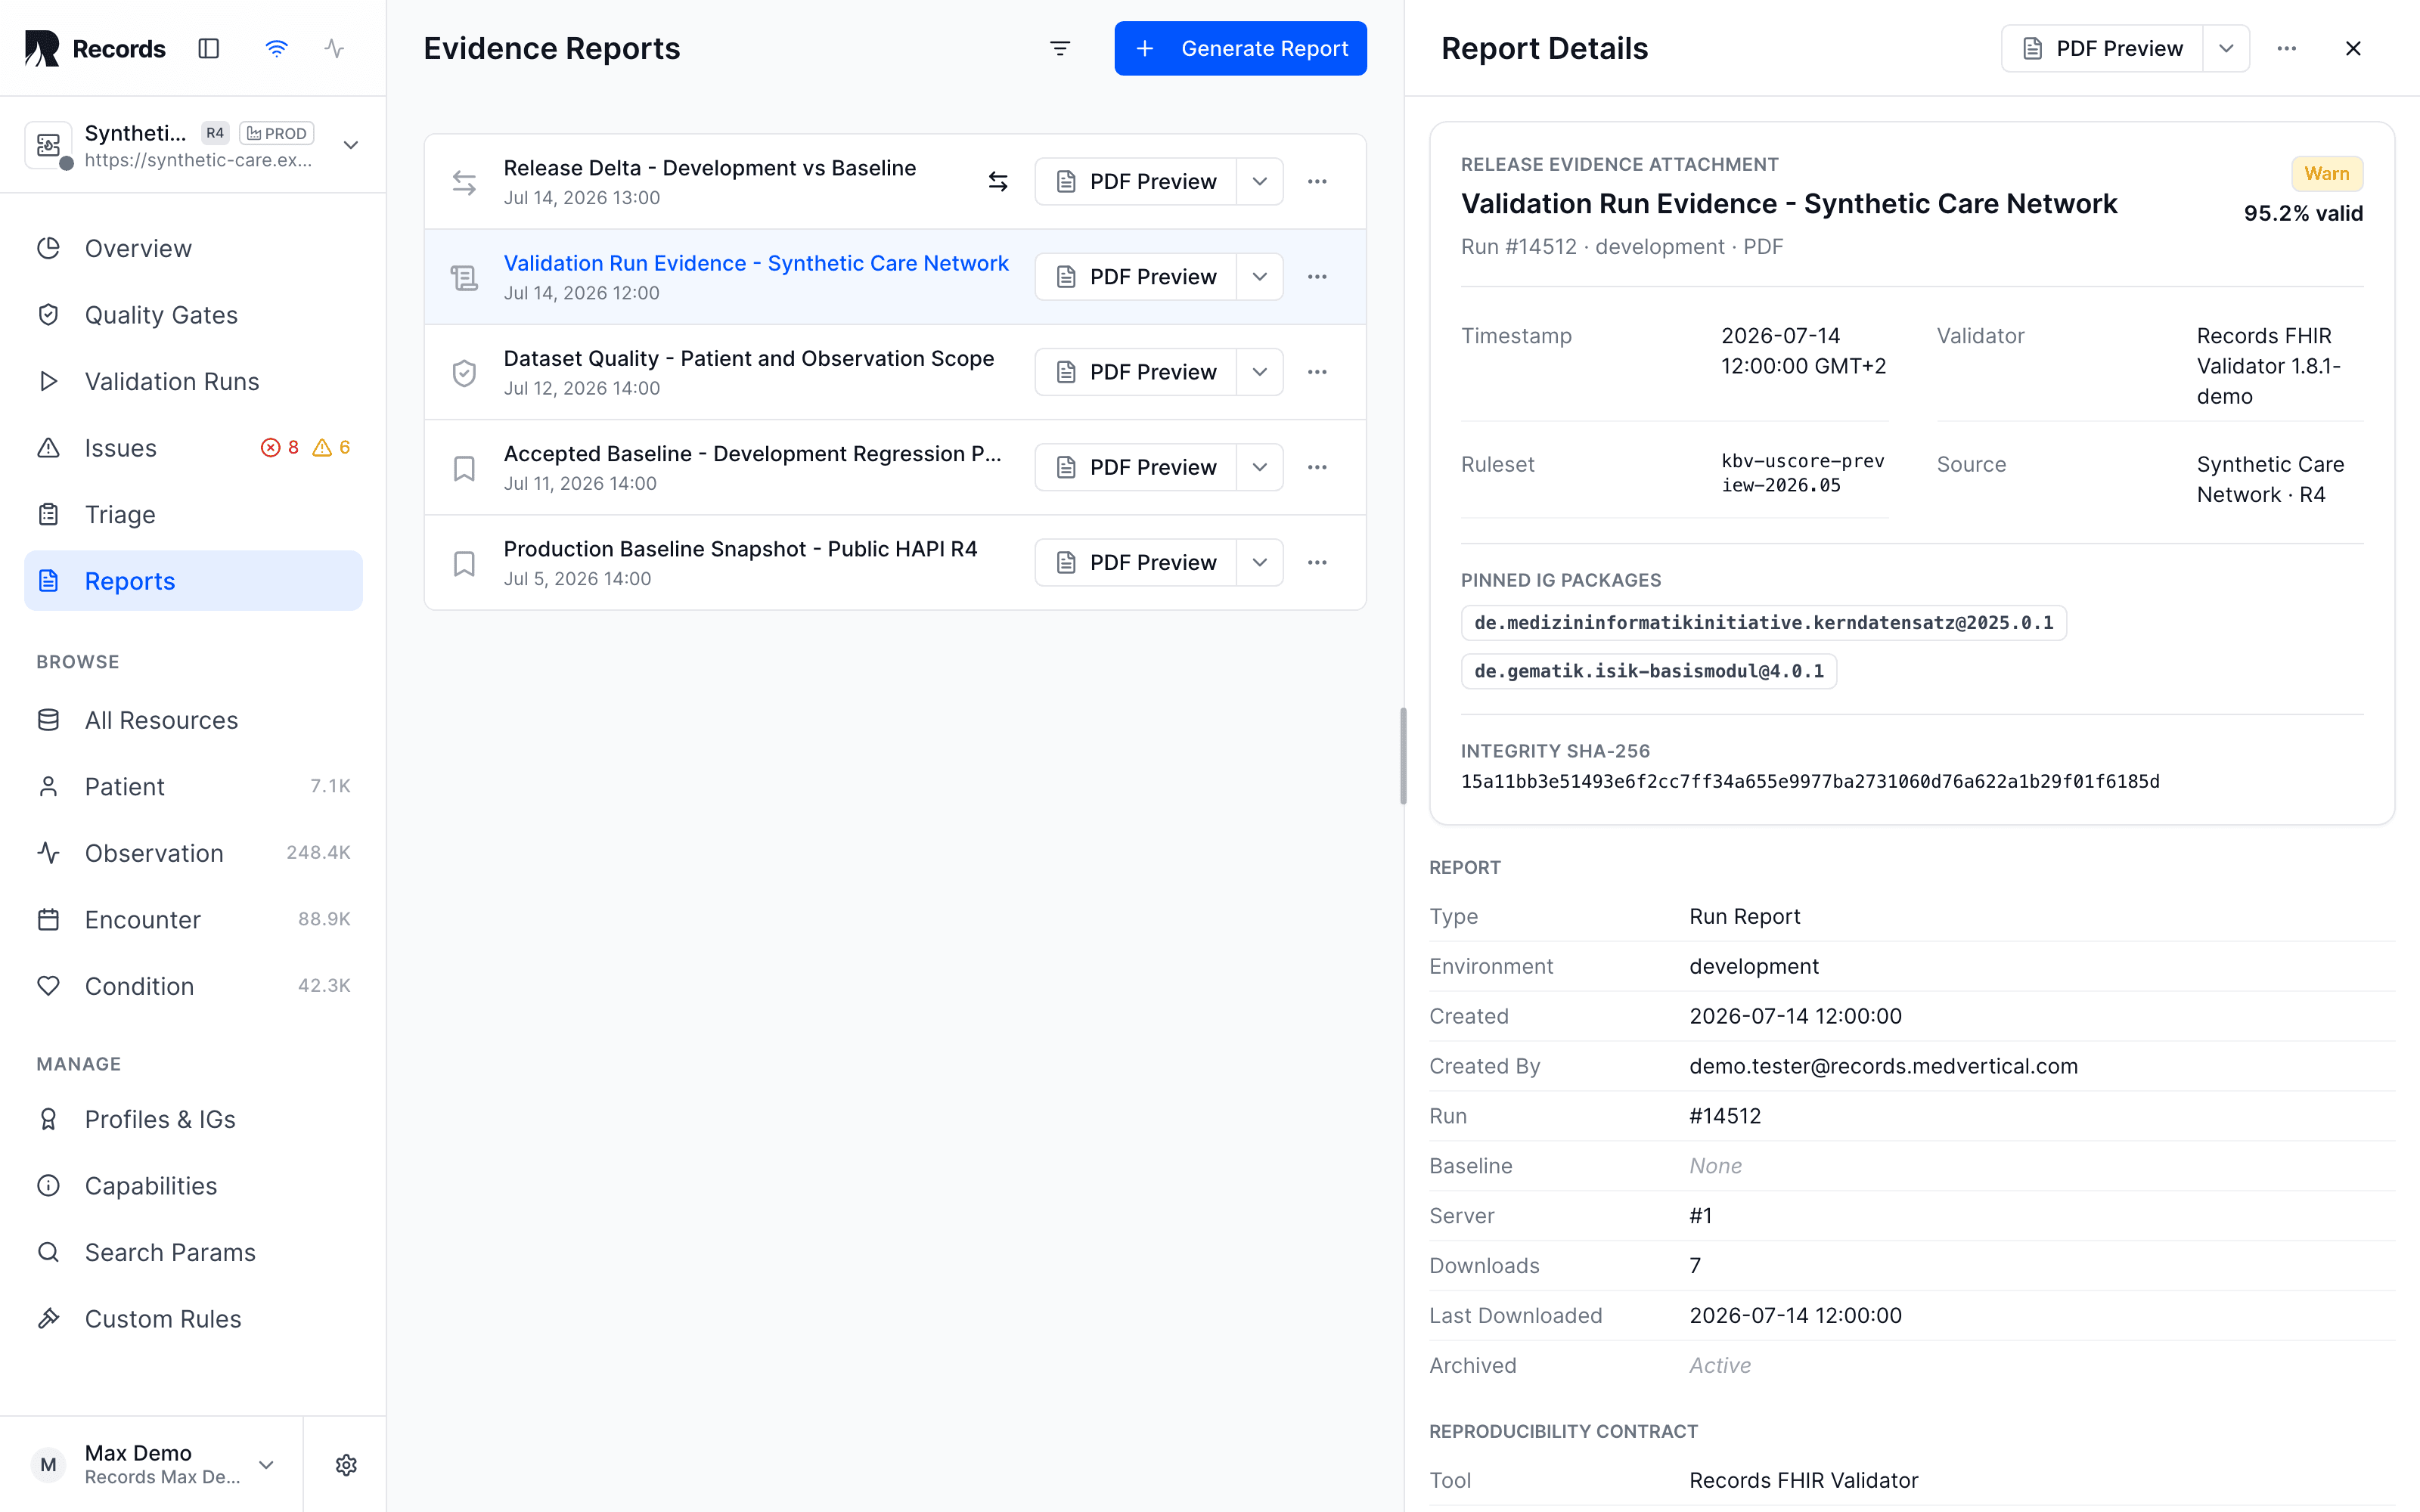2420x1512 pixels.
Task: Browse Encounter resources
Action: click(193, 919)
